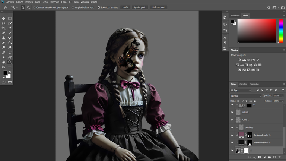
Task: Open the Opacidad dropdown arrow
Action: pyautogui.click(x=283, y=96)
